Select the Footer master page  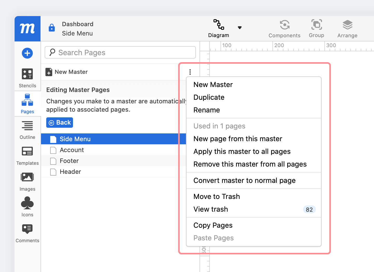tap(69, 161)
